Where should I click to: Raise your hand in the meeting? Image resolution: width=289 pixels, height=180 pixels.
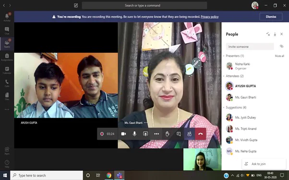pyautogui.click(x=168, y=134)
